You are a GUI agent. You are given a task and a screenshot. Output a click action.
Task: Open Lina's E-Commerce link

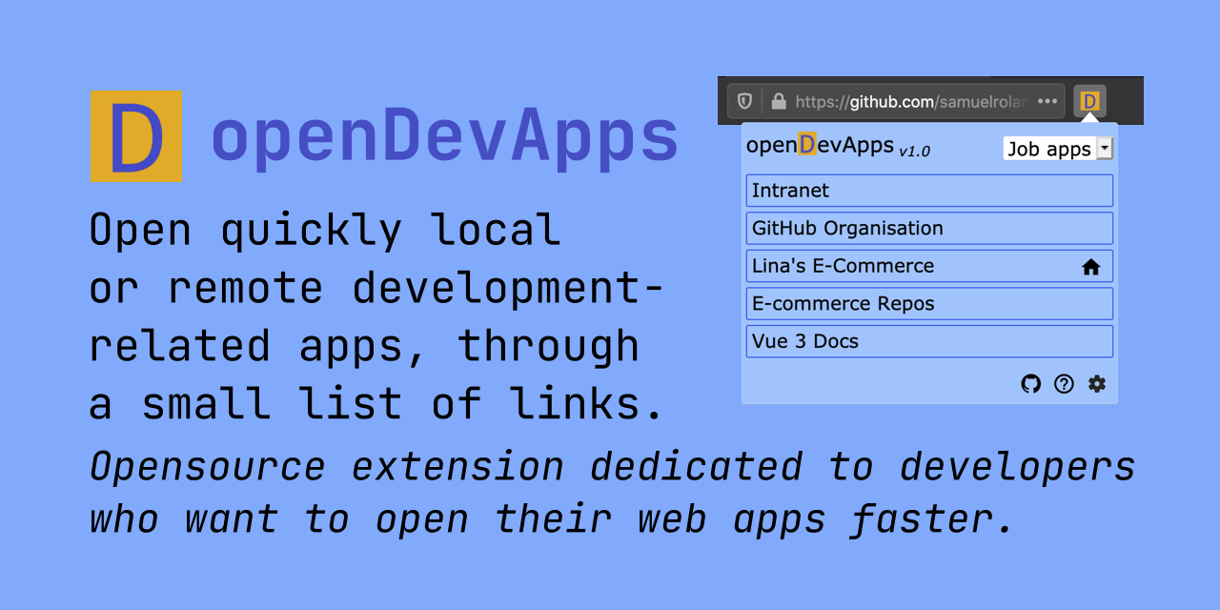point(929,266)
